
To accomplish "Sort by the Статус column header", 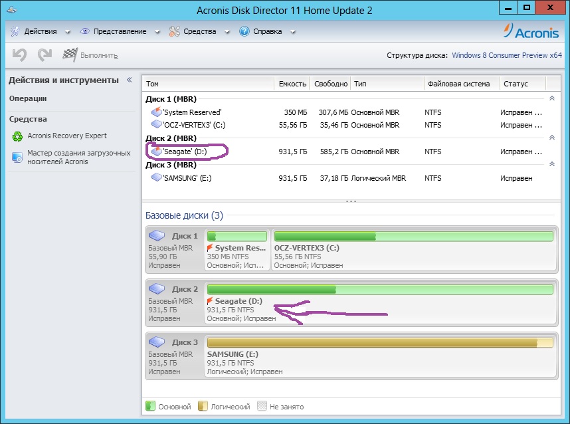I will click(523, 84).
